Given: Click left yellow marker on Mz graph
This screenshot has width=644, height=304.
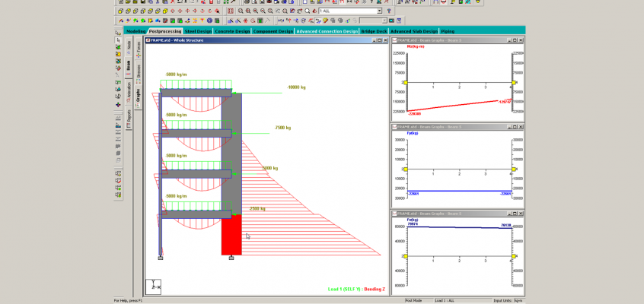Looking at the screenshot, I should pyautogui.click(x=406, y=83).
